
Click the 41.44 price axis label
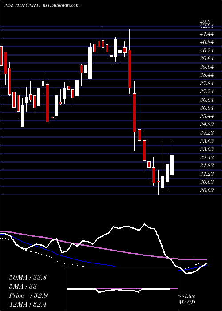tap(207, 34)
